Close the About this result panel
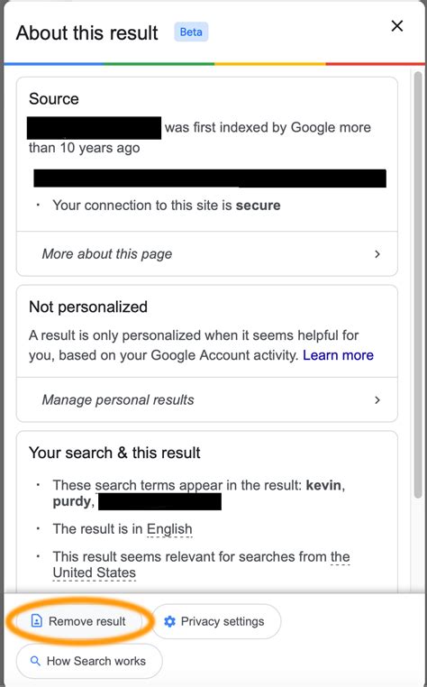427x687 pixels. click(396, 26)
